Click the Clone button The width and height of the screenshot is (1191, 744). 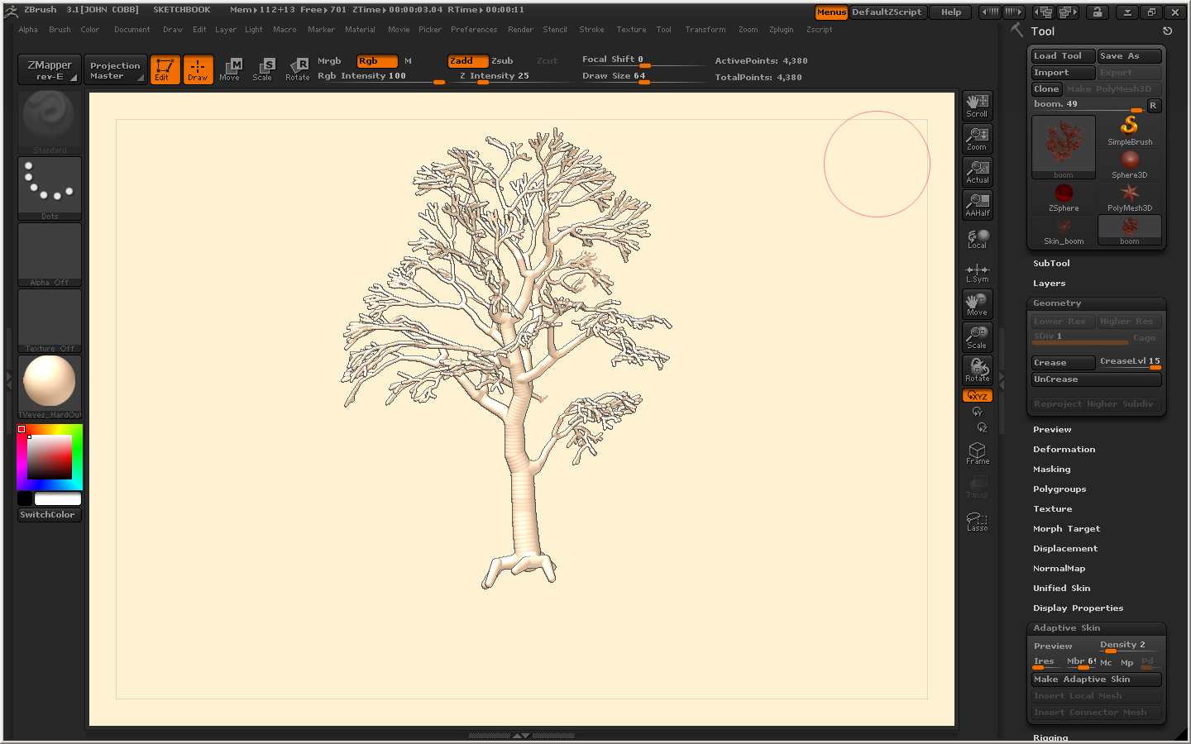click(x=1046, y=89)
